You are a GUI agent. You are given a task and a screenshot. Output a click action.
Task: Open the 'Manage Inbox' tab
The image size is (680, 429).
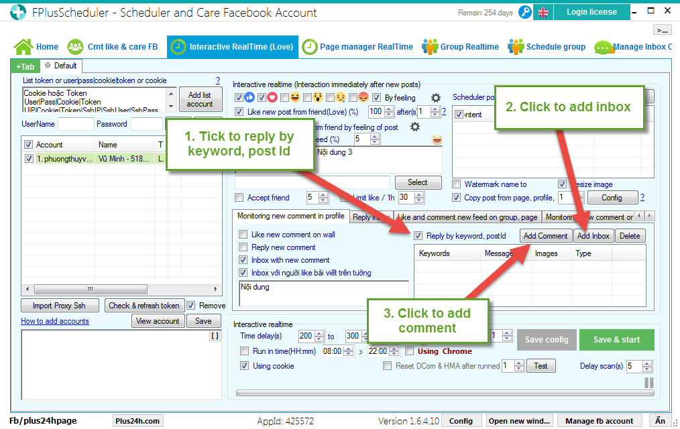(633, 47)
